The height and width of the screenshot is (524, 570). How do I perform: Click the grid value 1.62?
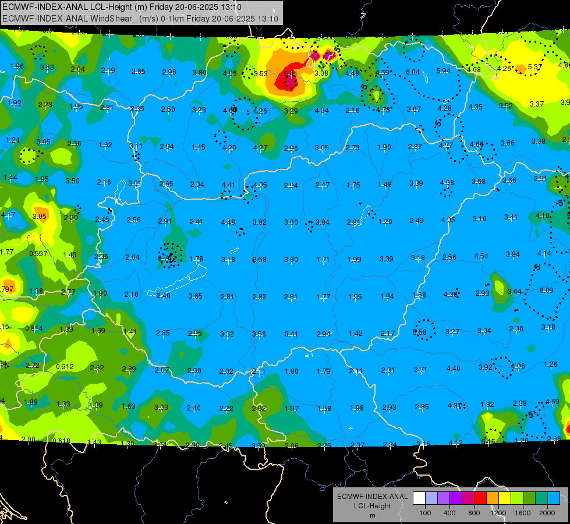(x=105, y=145)
